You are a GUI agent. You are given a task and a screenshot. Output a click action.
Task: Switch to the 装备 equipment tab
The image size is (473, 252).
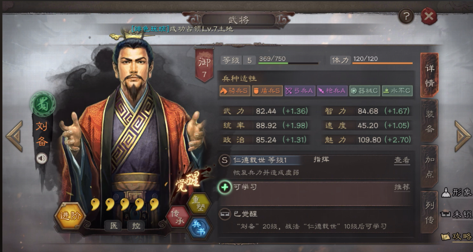coord(430,121)
